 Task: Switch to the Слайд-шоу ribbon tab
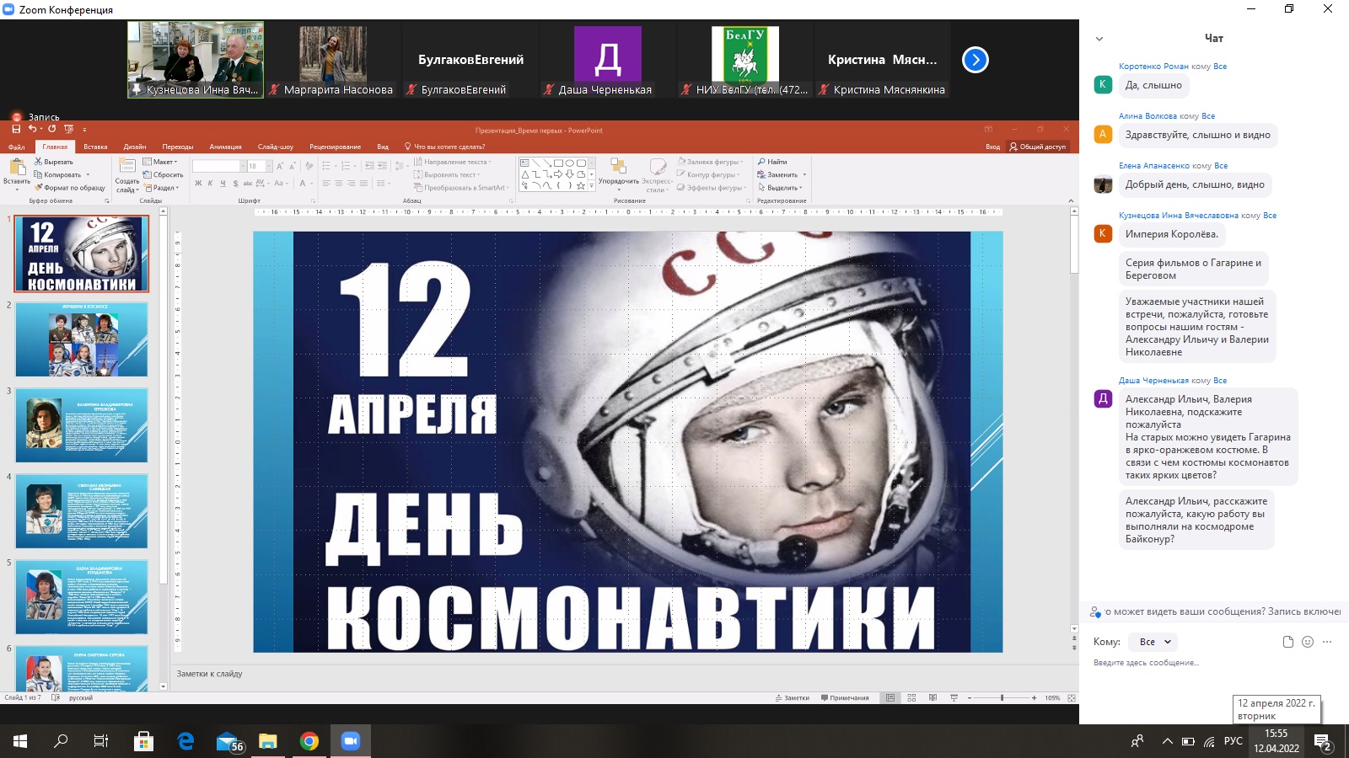tap(276, 147)
